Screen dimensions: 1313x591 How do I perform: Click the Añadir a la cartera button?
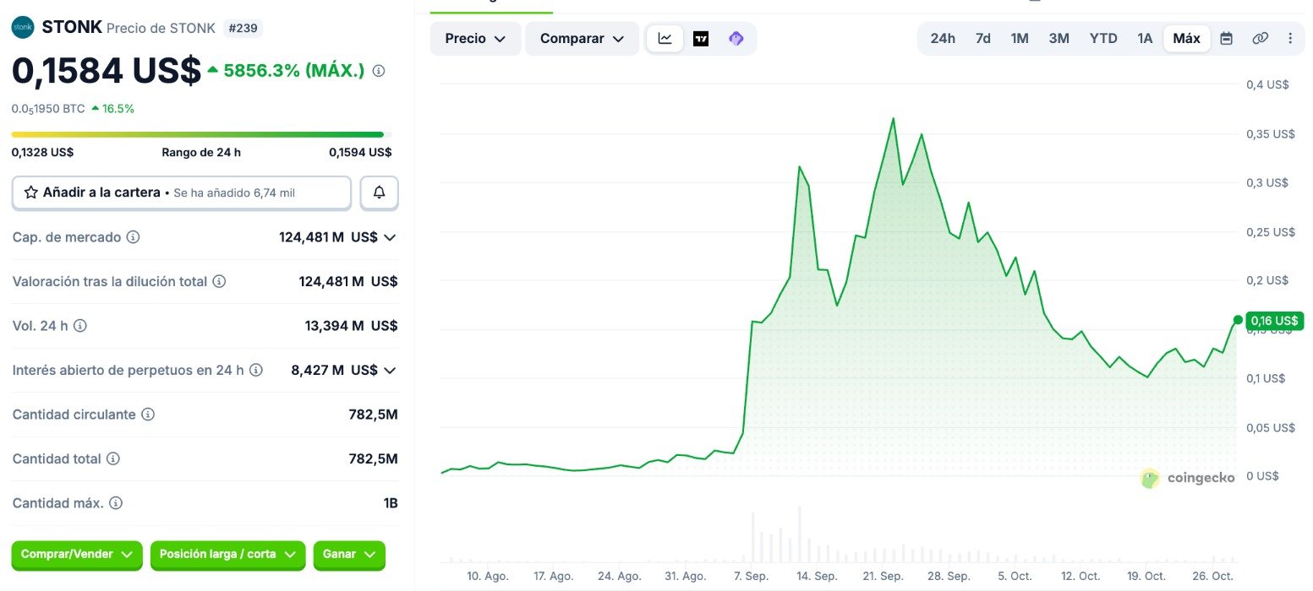tap(182, 192)
